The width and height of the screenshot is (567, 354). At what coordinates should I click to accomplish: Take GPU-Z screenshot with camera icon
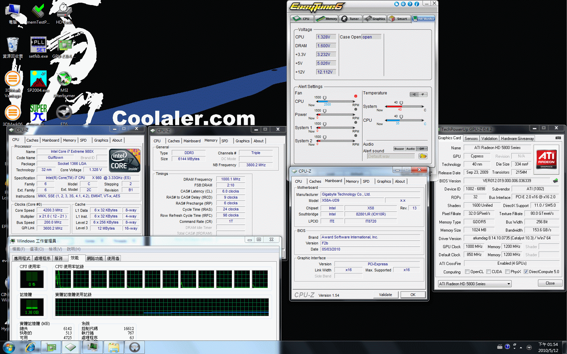click(x=558, y=138)
